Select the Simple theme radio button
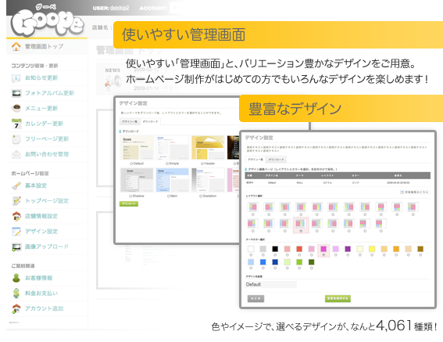443x342 pixels. click(167, 164)
